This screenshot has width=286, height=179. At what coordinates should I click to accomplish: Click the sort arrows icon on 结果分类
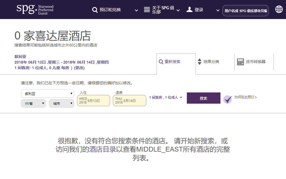(x=199, y=61)
